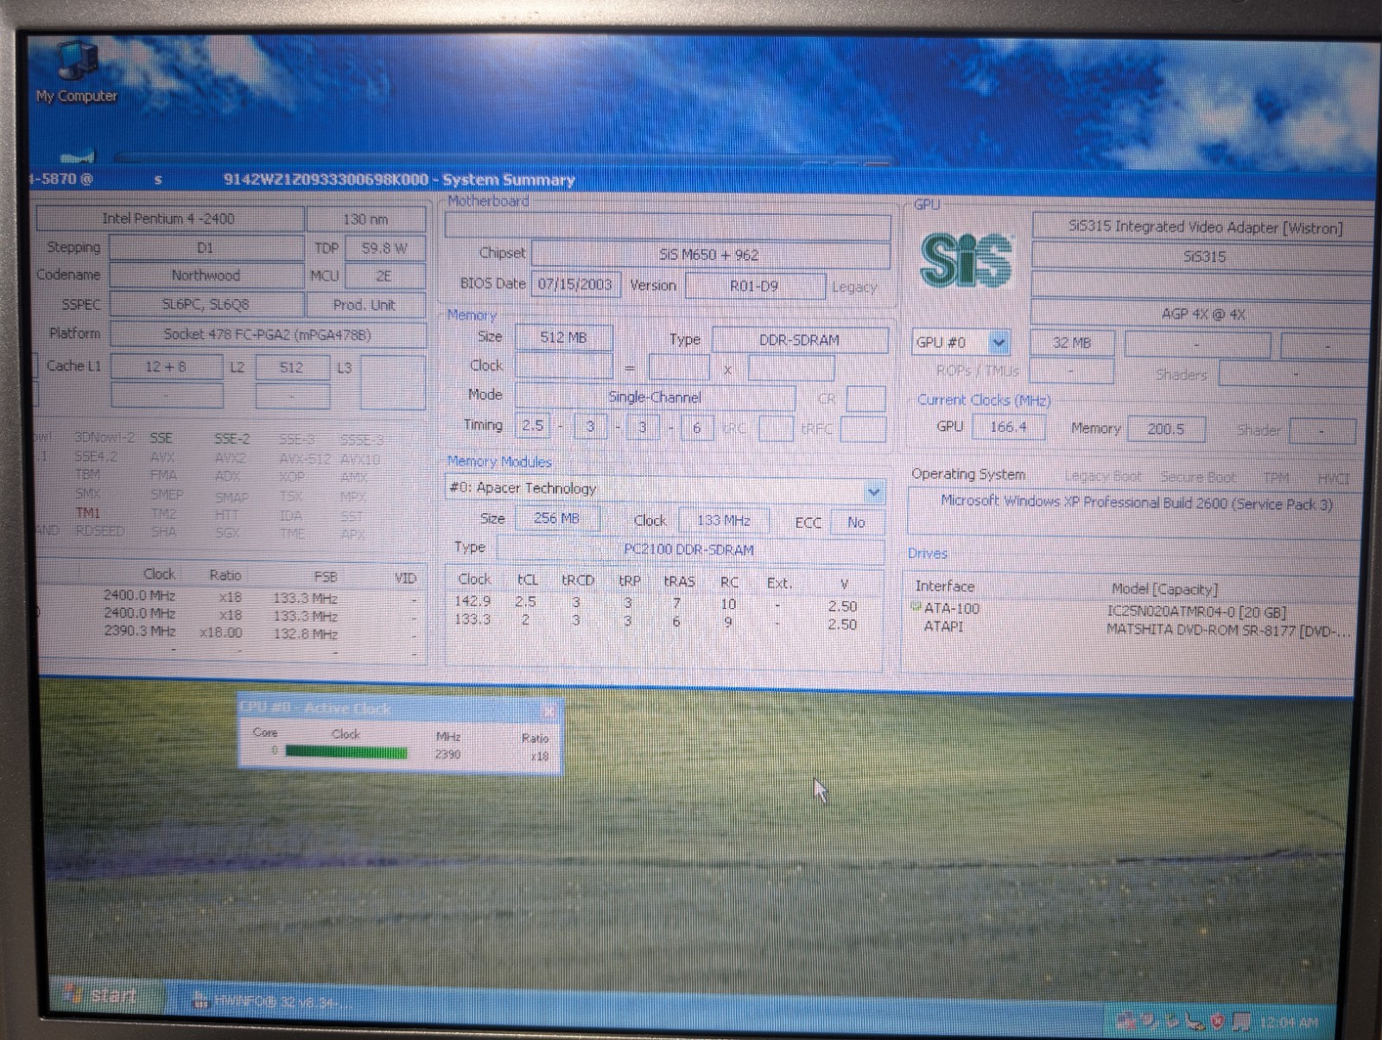The height and width of the screenshot is (1040, 1382).
Task: Click the 'HTT' CPU feature label
Action: pos(226,516)
